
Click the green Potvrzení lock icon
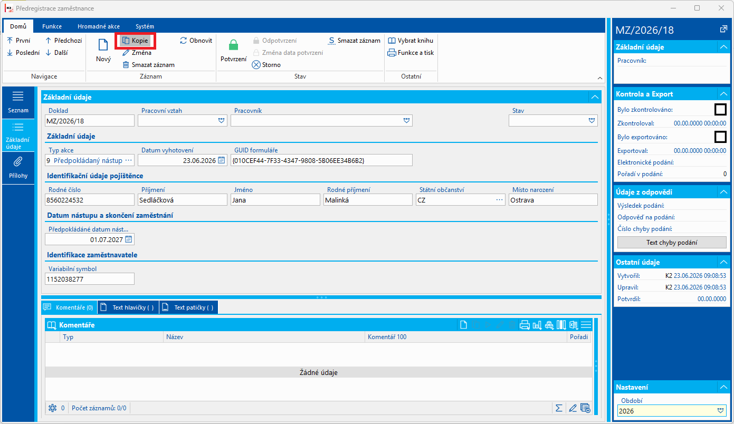(233, 45)
